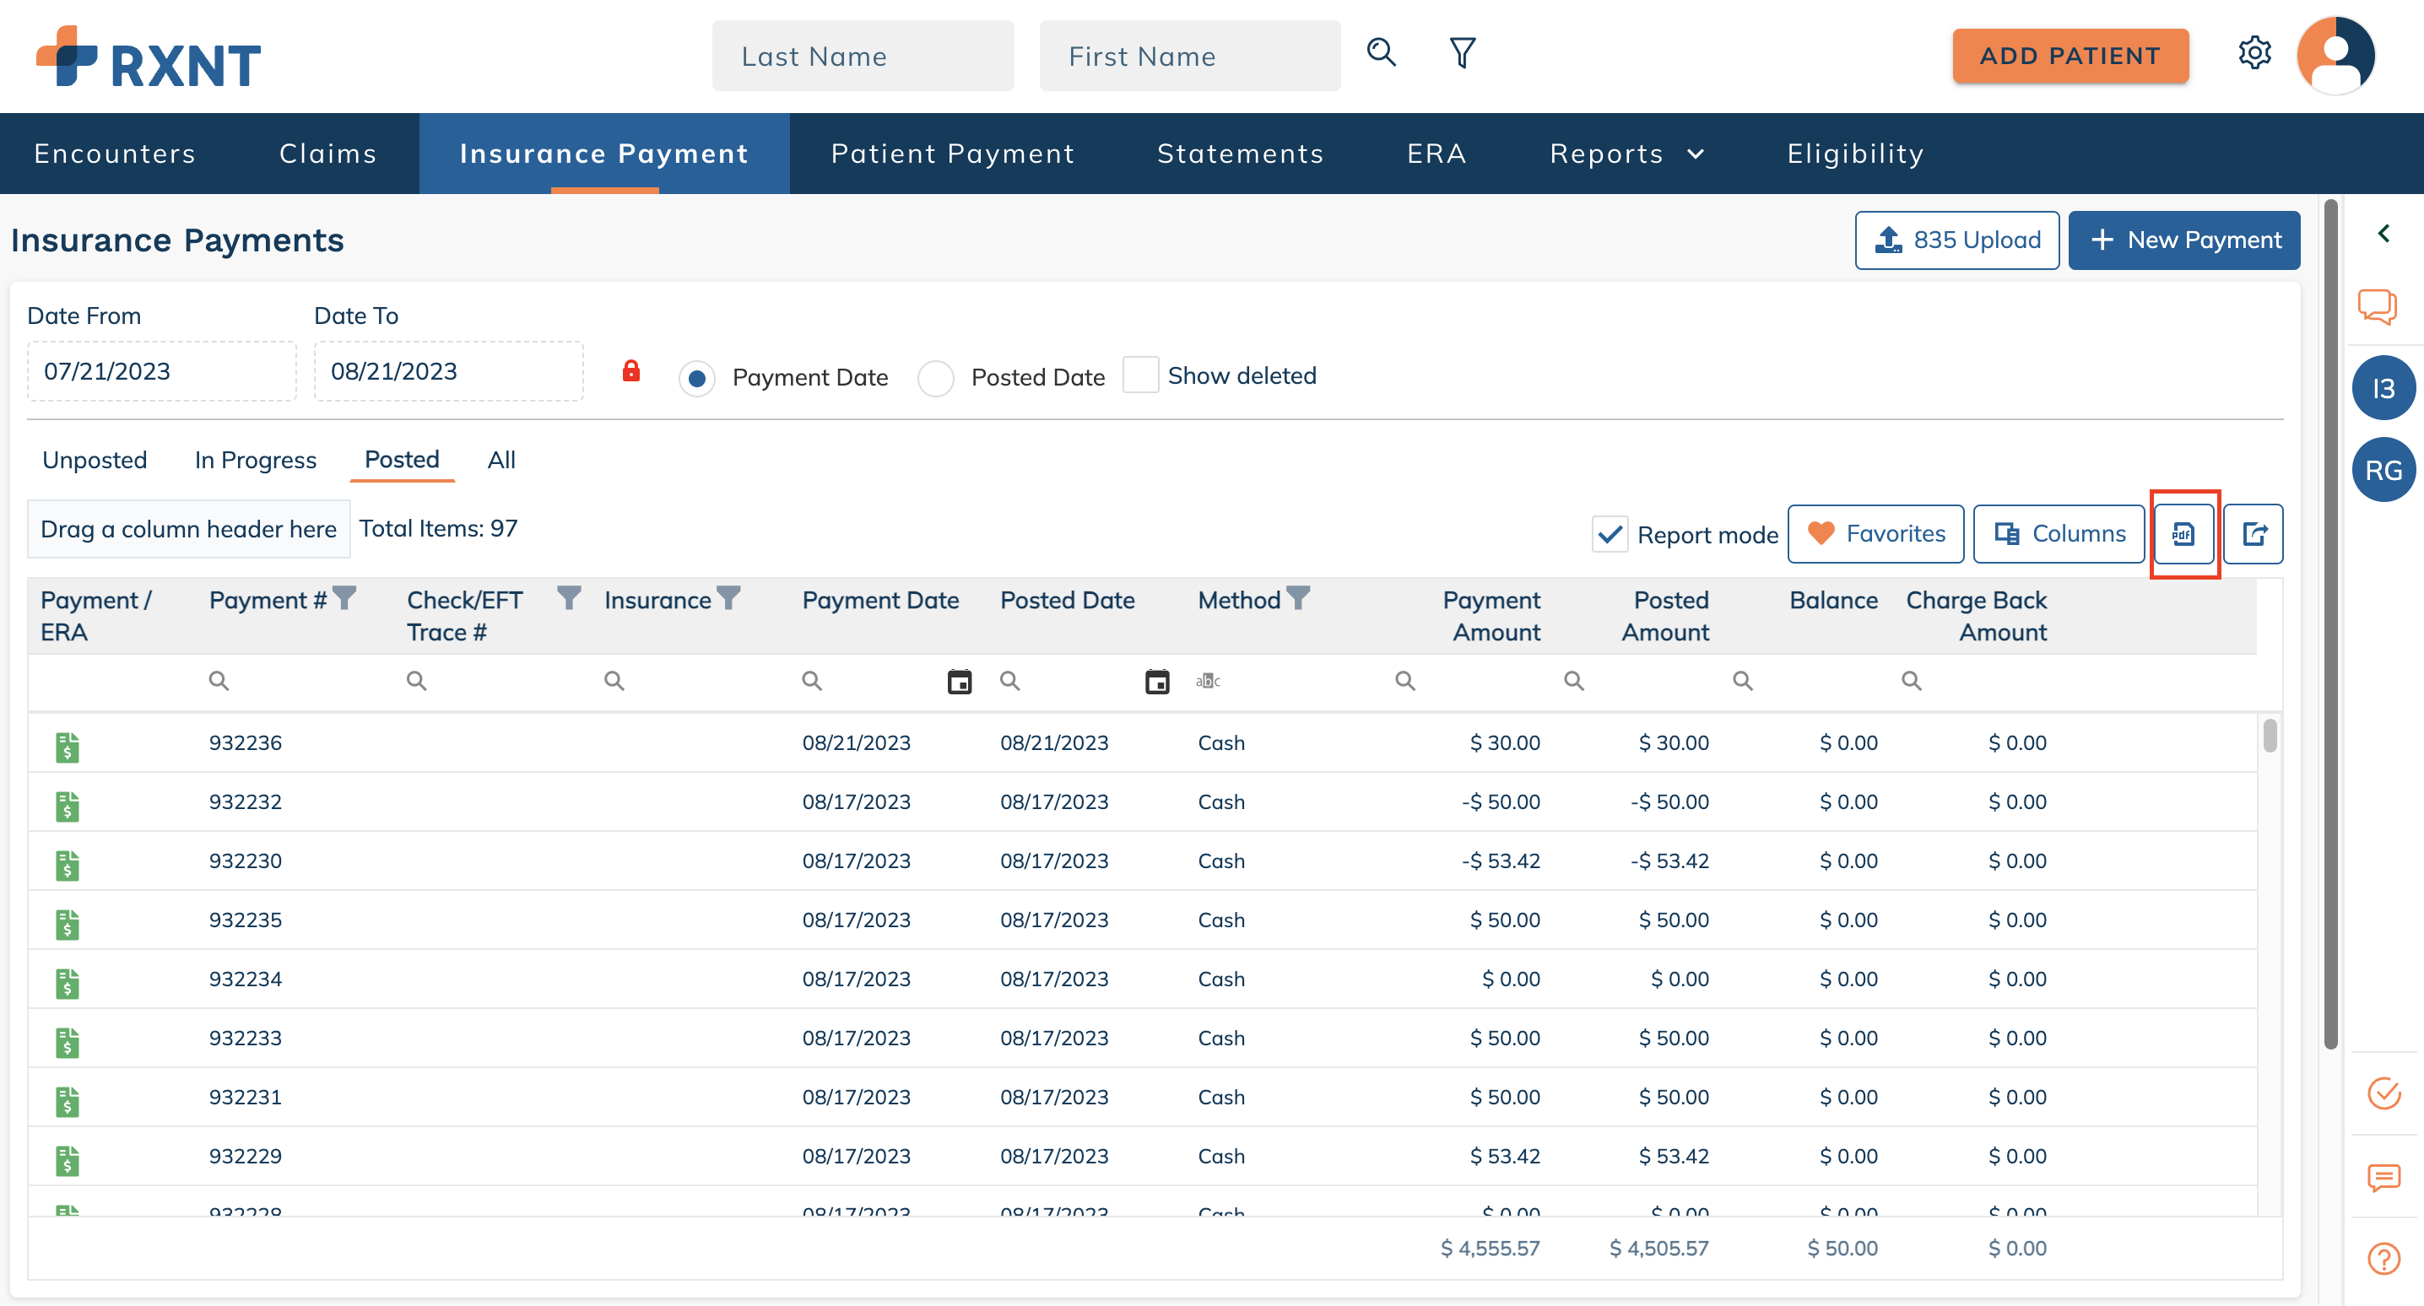Go to the Claims tab
2424x1306 pixels.
pyautogui.click(x=328, y=154)
